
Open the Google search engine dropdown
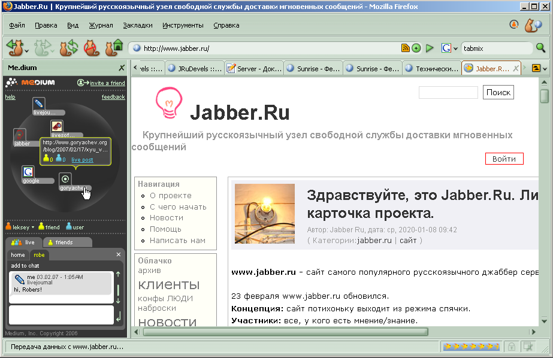(449, 48)
